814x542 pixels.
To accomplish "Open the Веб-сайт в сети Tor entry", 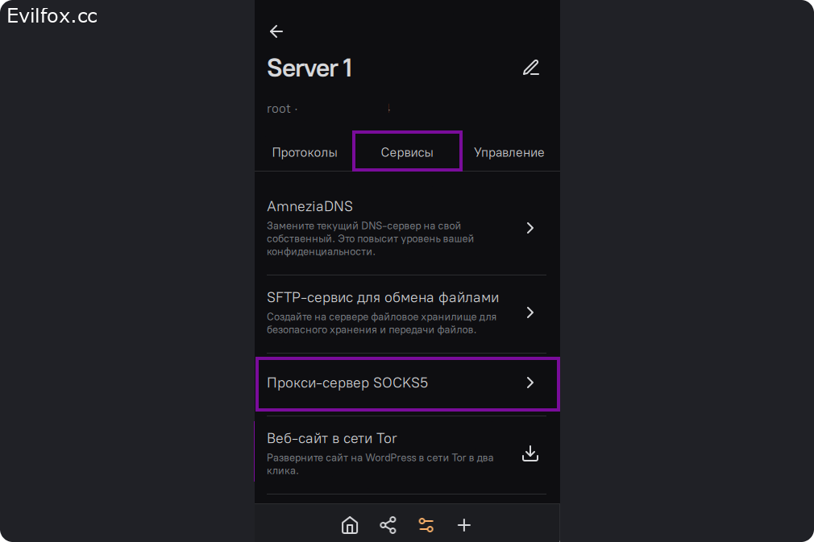I will point(331,439).
